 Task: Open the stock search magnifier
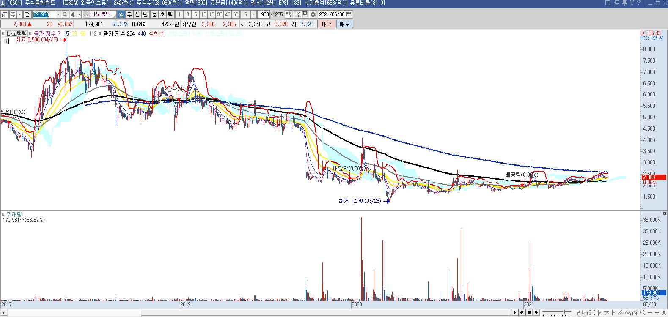pos(65,14)
